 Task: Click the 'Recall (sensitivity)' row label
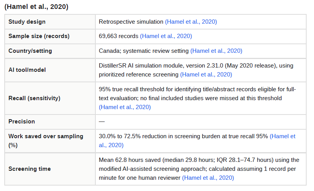34,98
